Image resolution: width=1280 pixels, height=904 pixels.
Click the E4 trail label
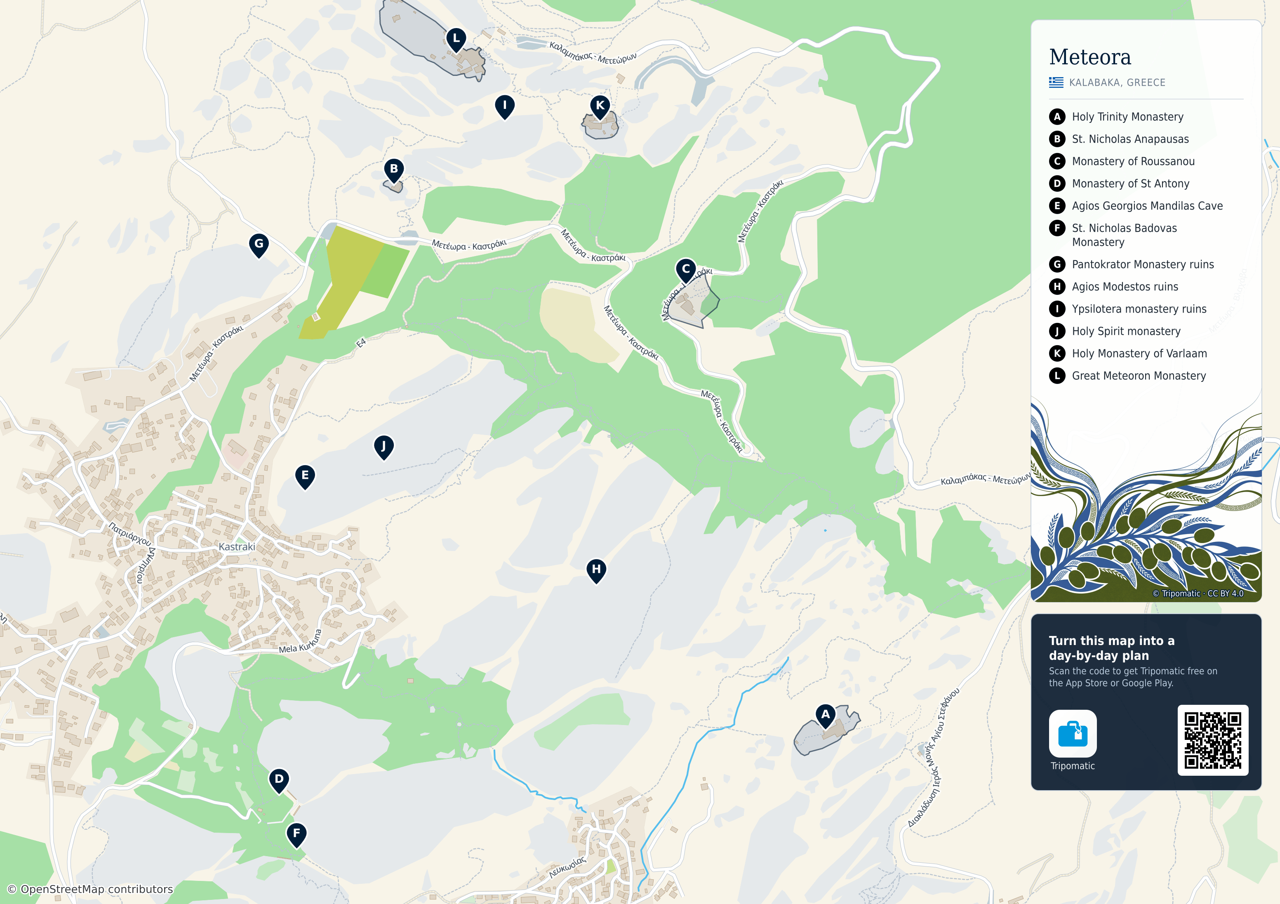[361, 343]
